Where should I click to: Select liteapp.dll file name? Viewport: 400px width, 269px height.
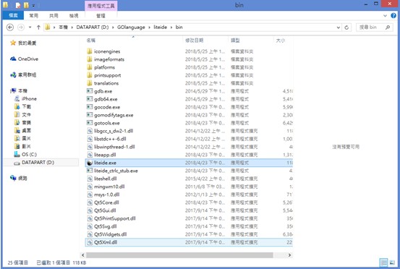(x=105, y=155)
